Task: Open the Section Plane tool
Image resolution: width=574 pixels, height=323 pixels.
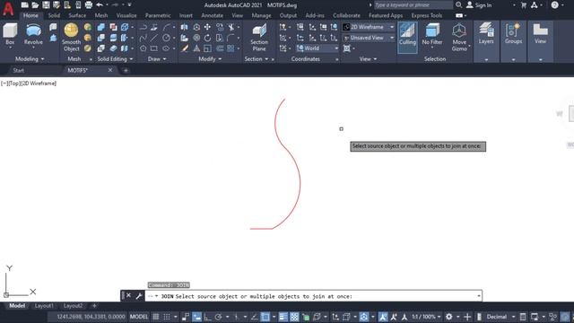Action: click(x=259, y=37)
